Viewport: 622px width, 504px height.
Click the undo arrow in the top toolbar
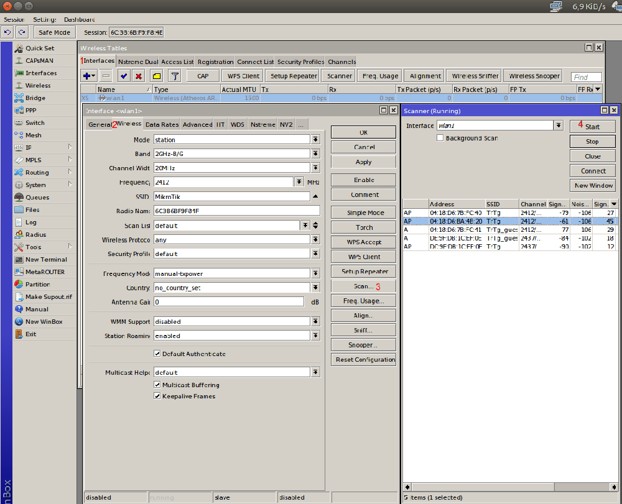[x=9, y=32]
